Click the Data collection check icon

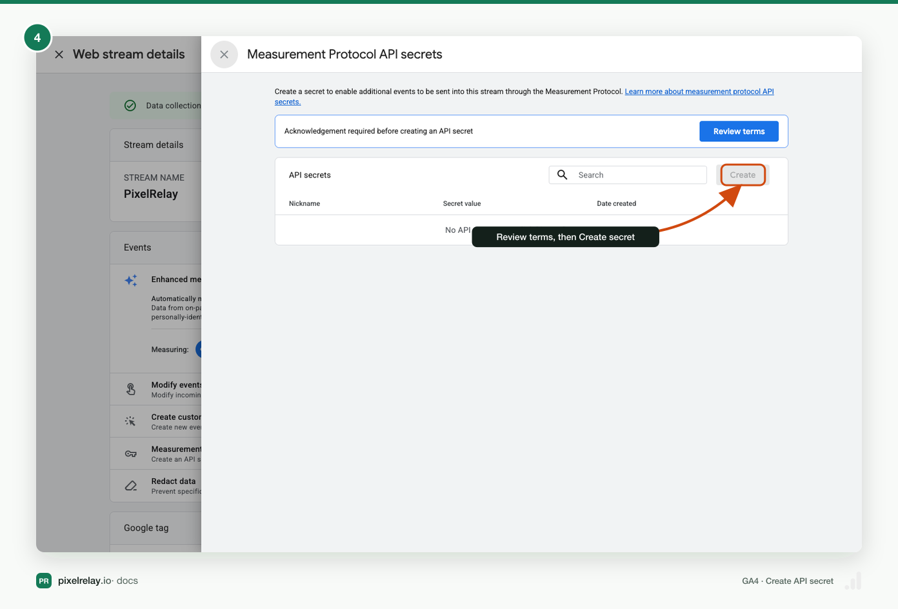tap(130, 106)
